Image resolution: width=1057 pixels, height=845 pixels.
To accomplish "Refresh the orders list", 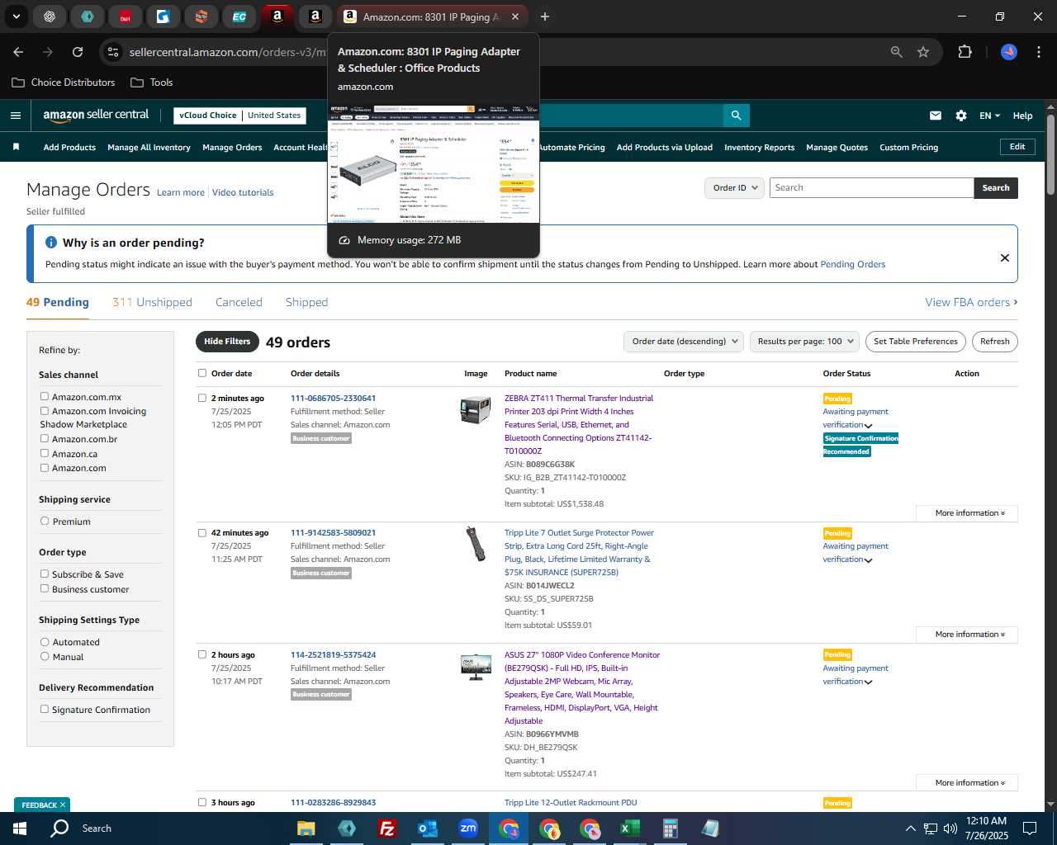I will point(995,342).
